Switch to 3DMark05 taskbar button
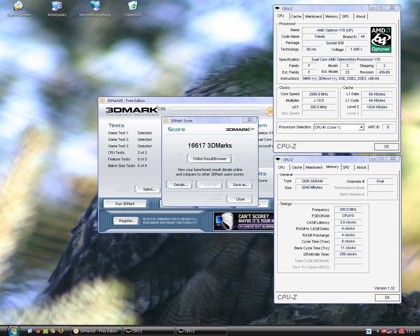 coord(96,331)
